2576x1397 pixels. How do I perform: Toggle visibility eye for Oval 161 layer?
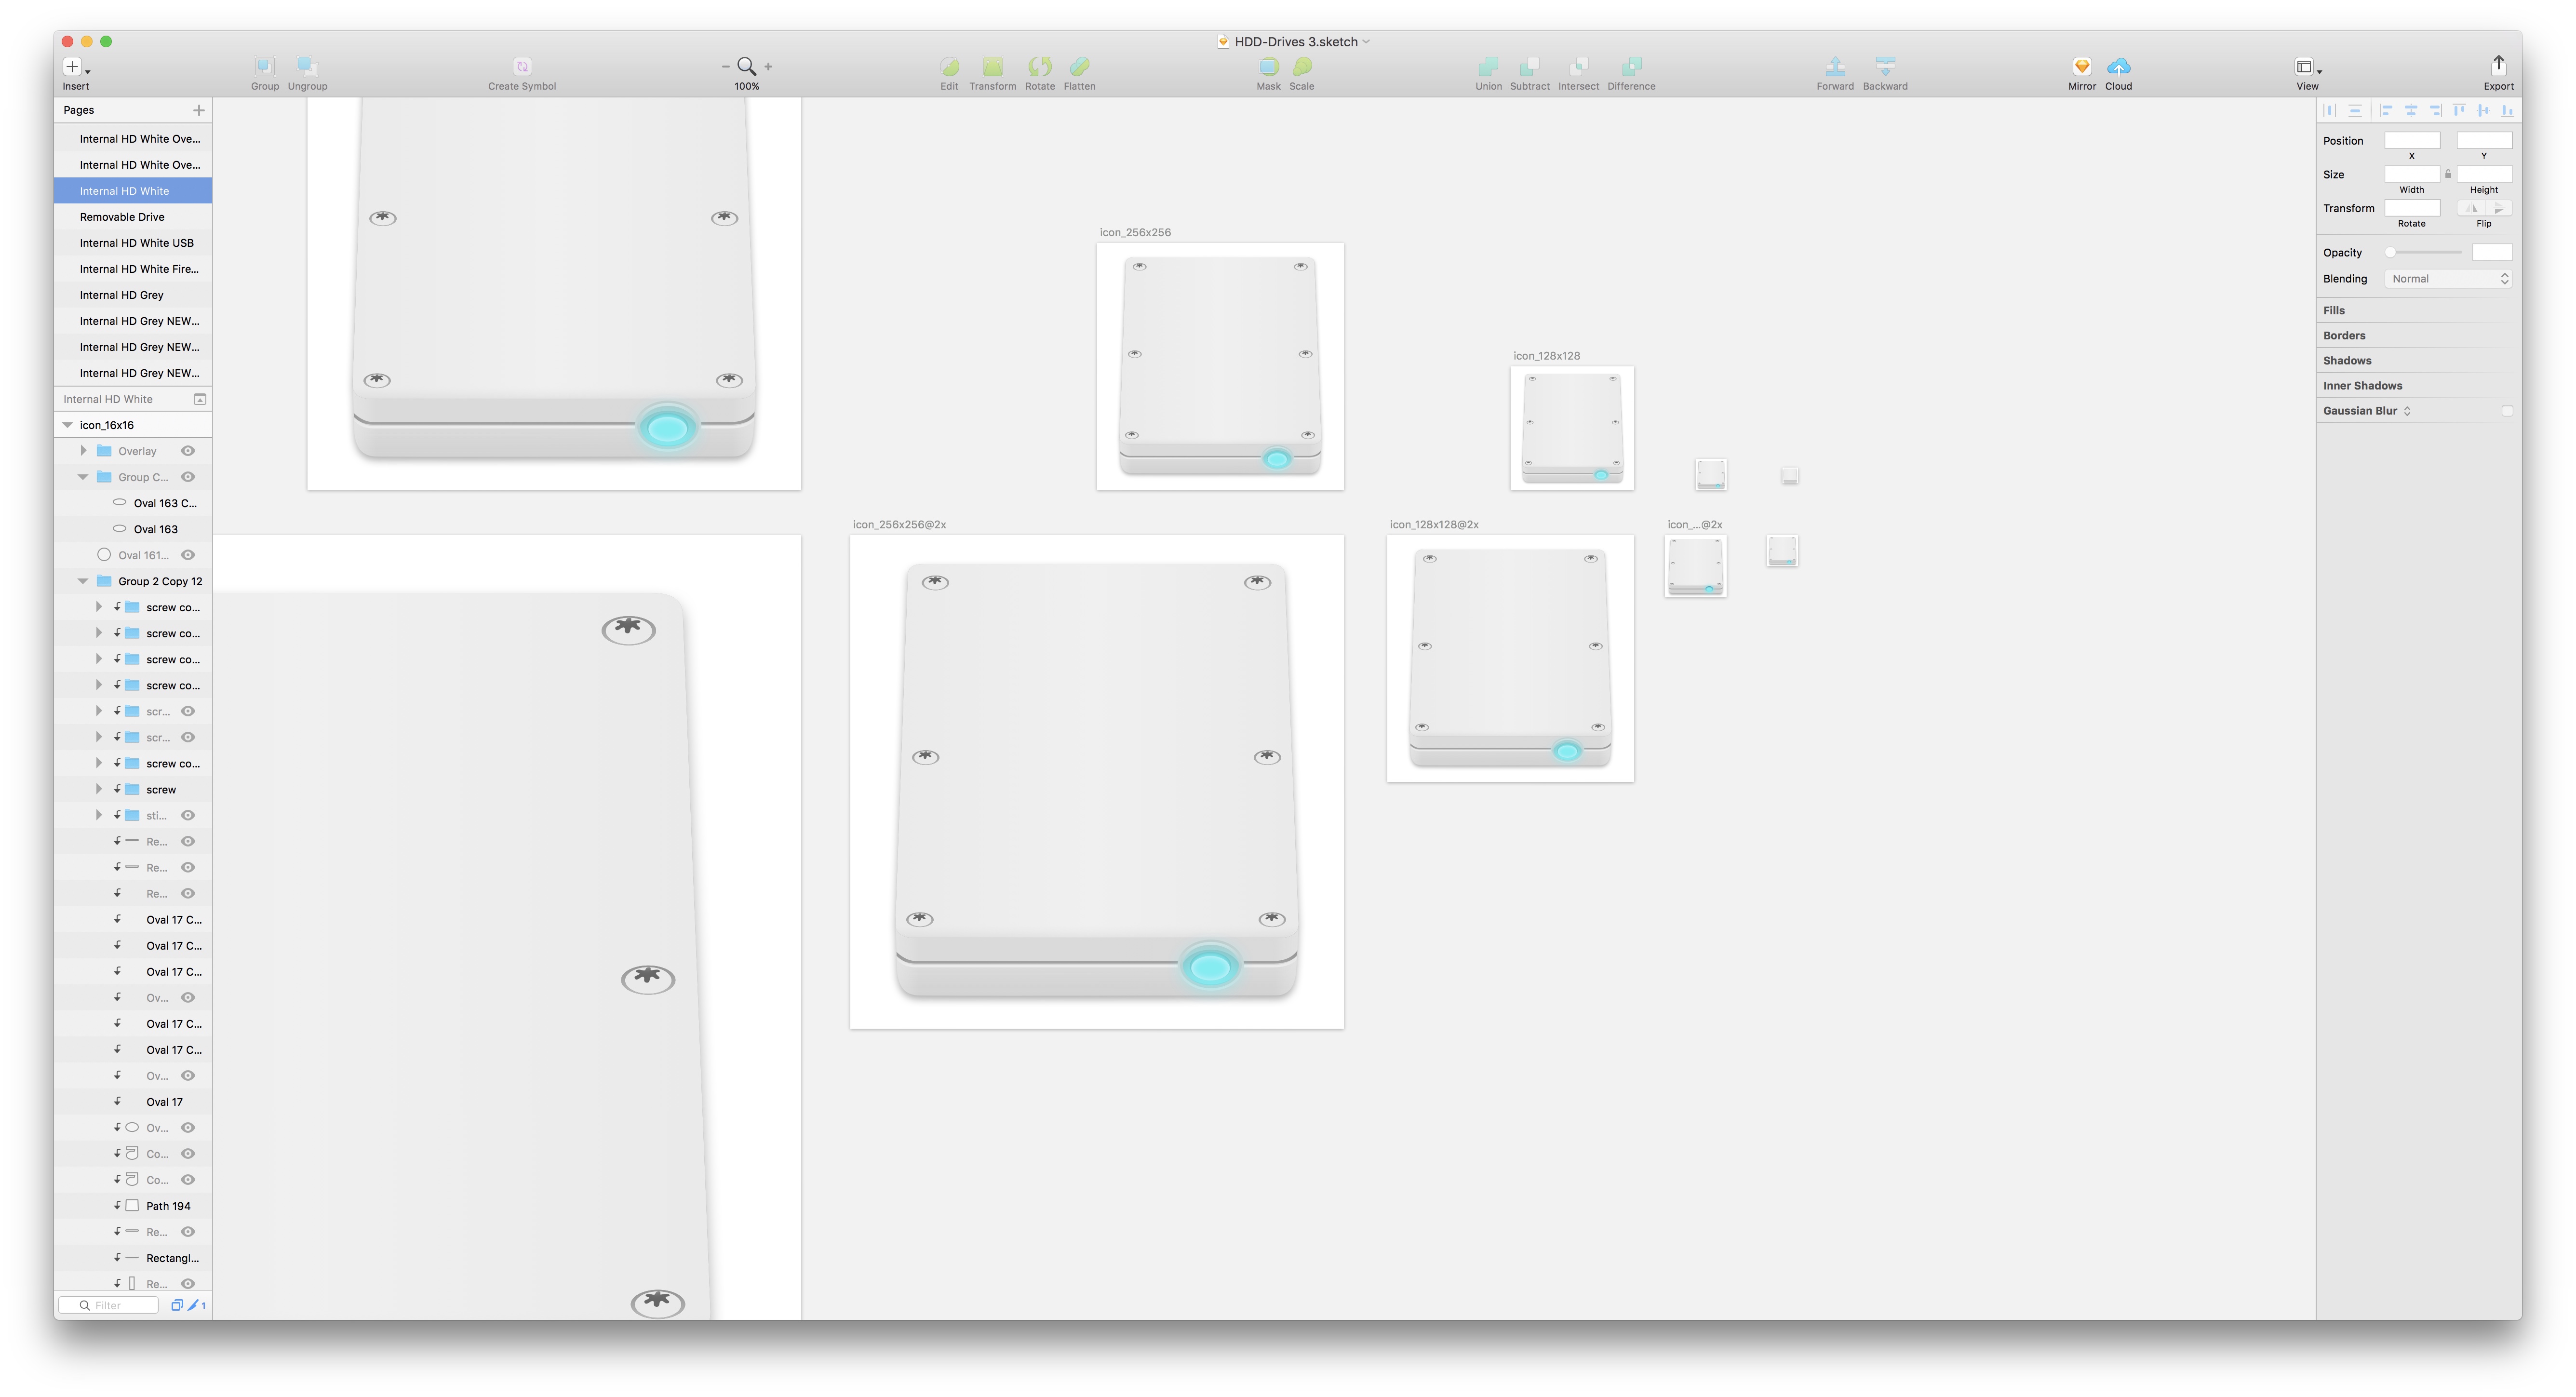(x=188, y=555)
